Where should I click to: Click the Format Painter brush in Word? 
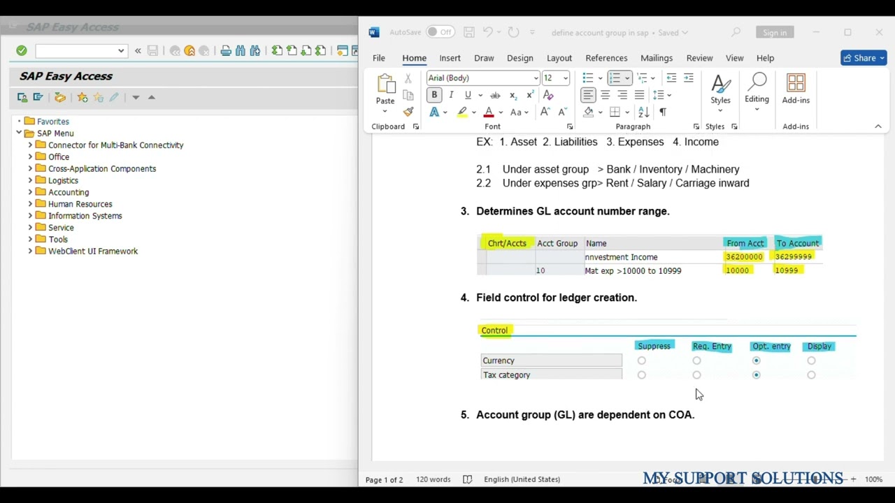[408, 112]
